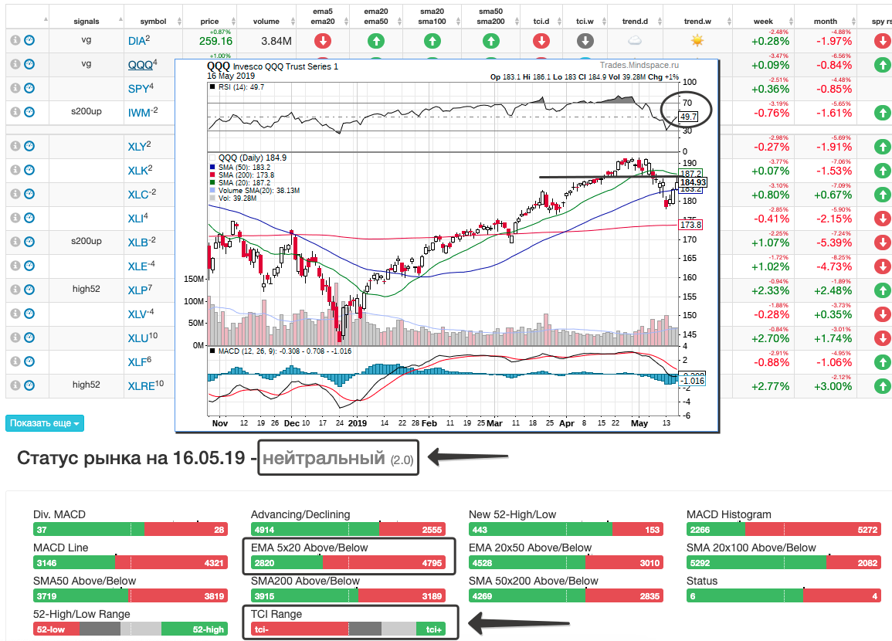This screenshot has height=641, width=892.
Task: Click the sun icon in DIA's trend.w cell
Action: [697, 40]
